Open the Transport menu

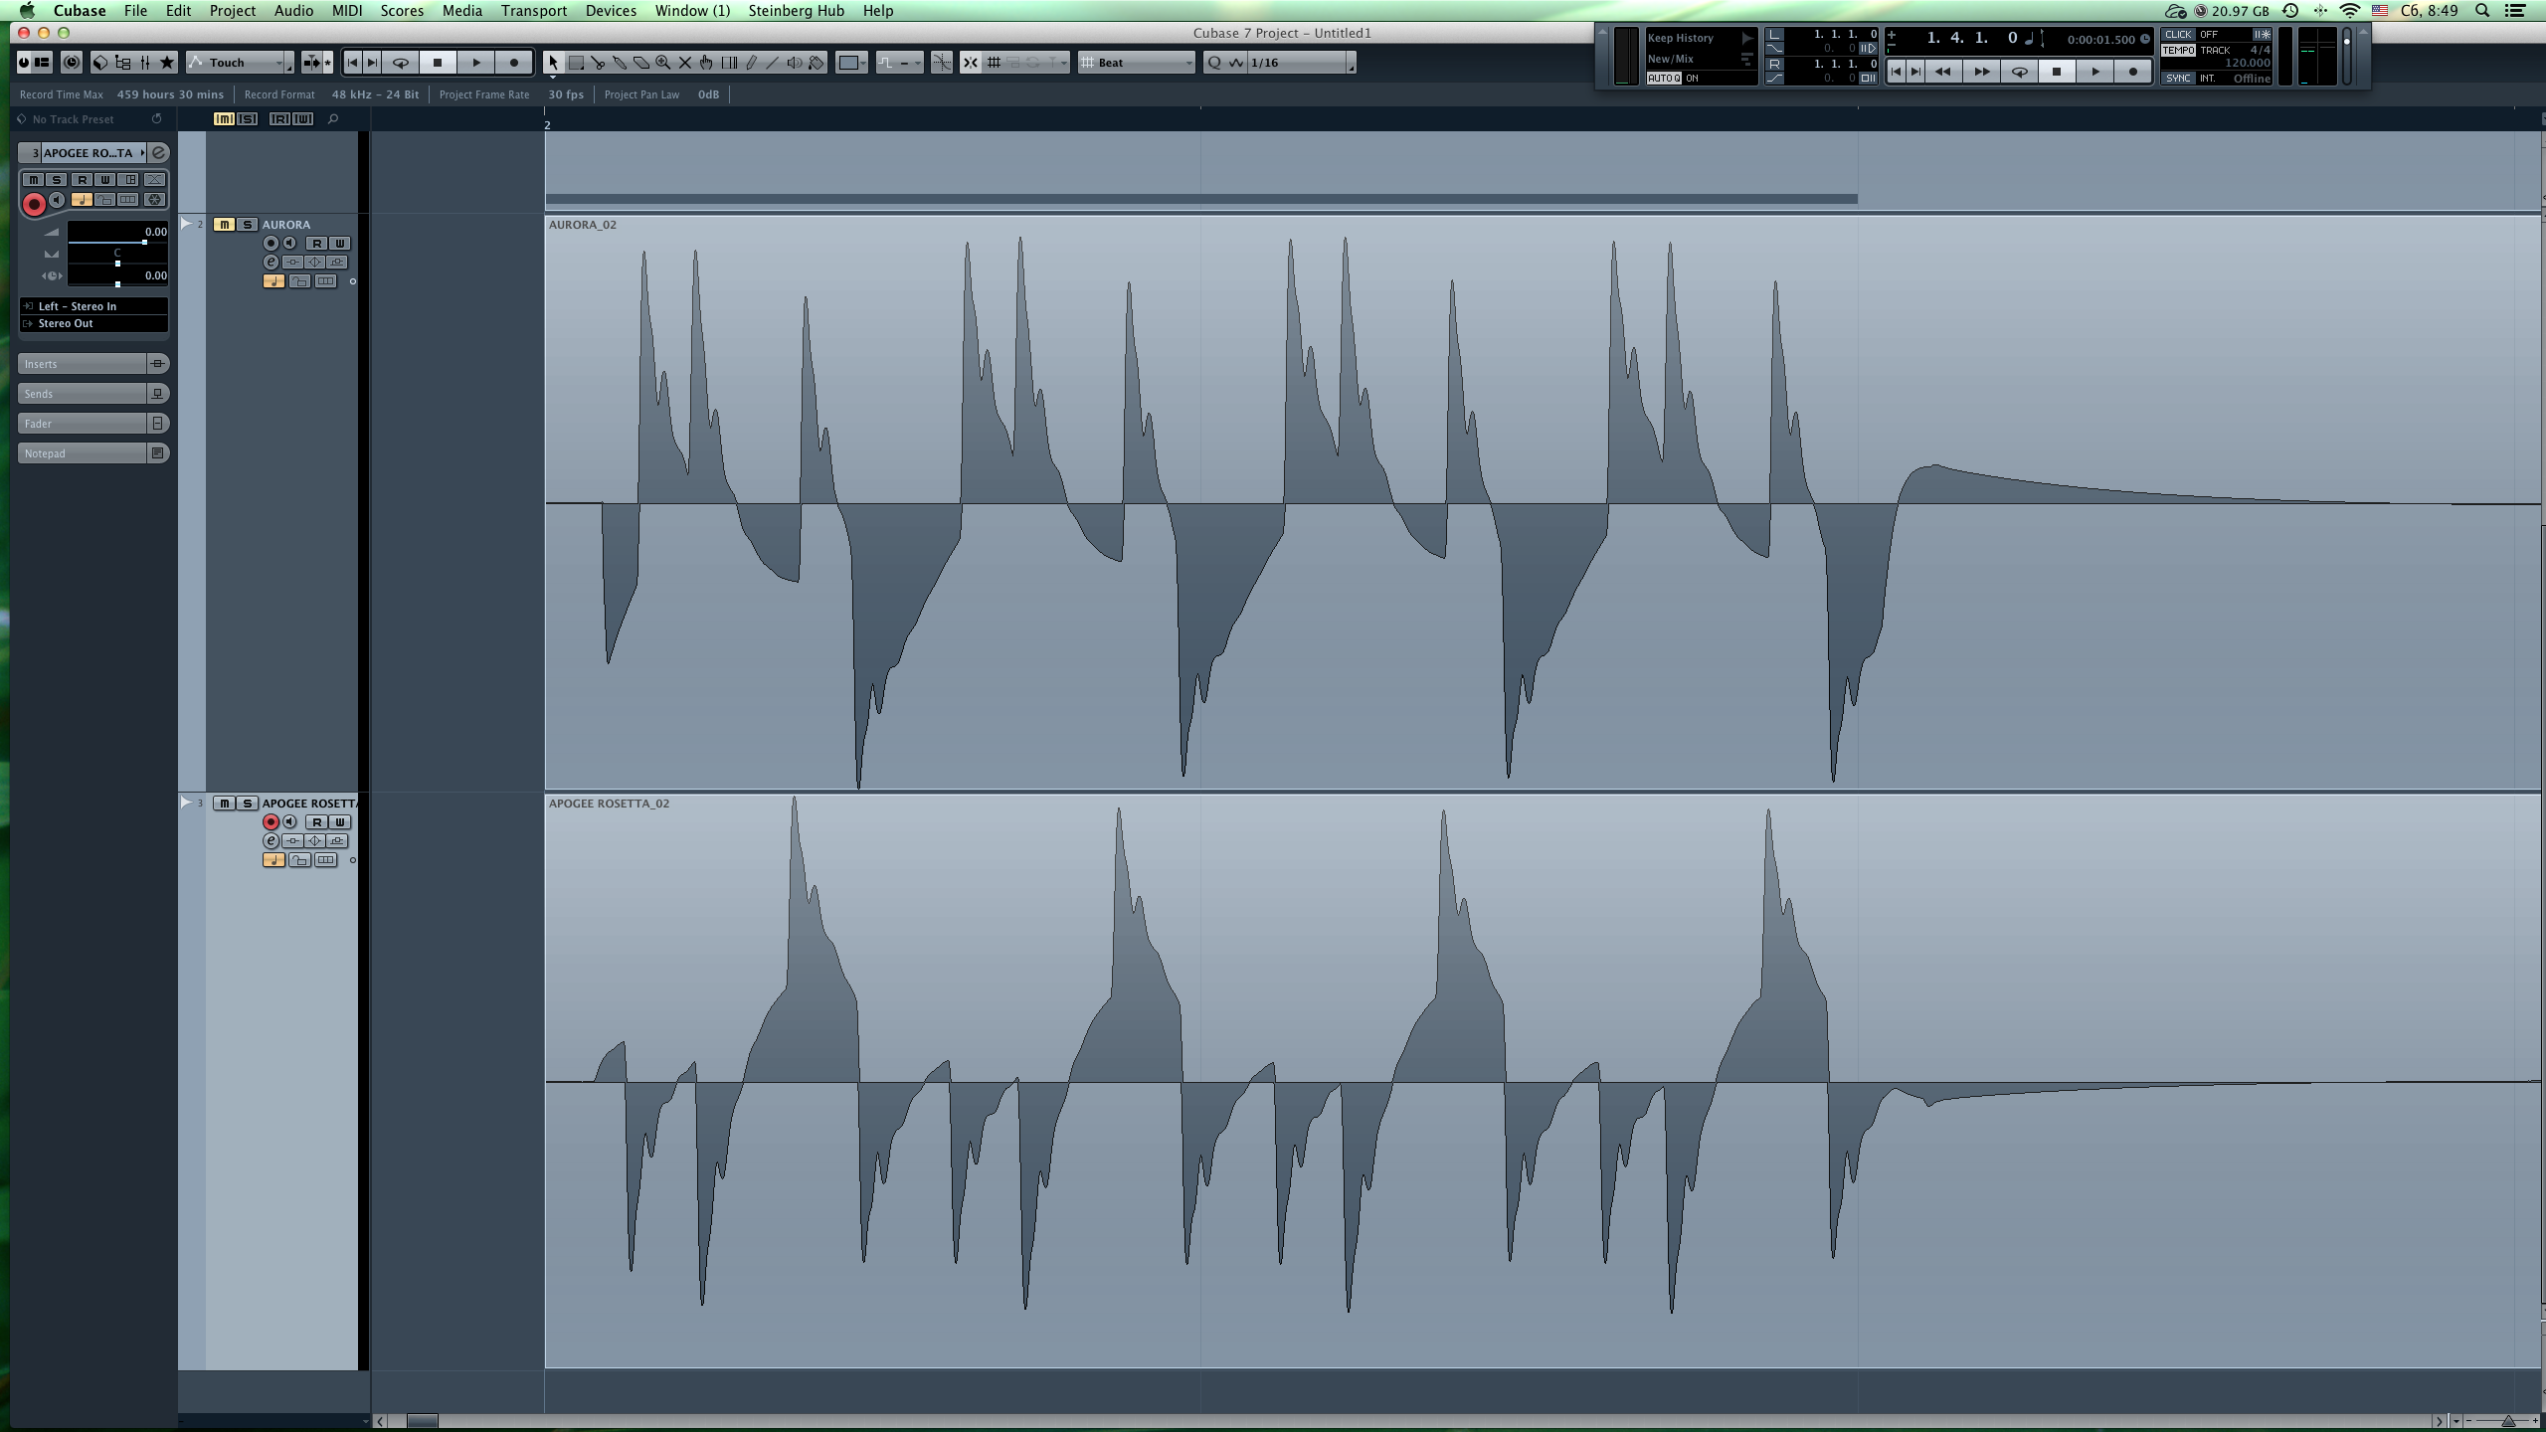533,11
